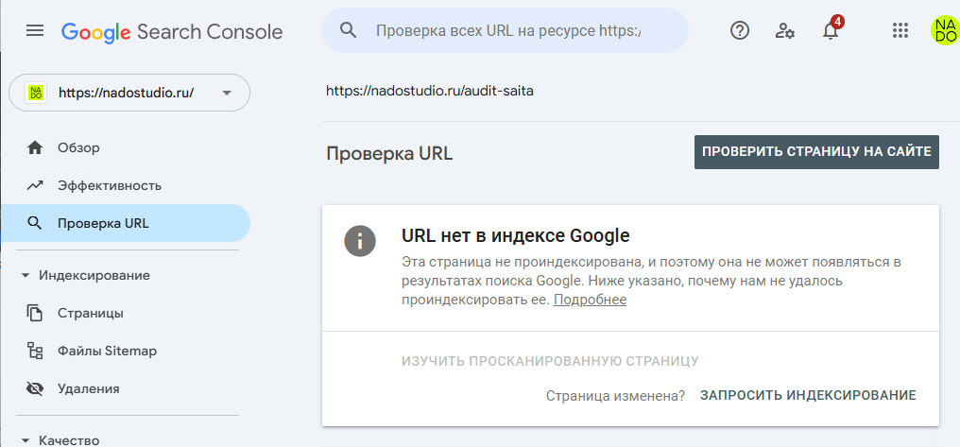
Task: Open the main hamburger menu
Action: click(x=35, y=31)
